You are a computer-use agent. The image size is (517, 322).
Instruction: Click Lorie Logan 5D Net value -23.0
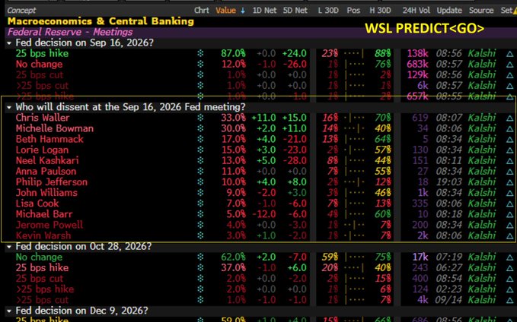click(x=295, y=150)
